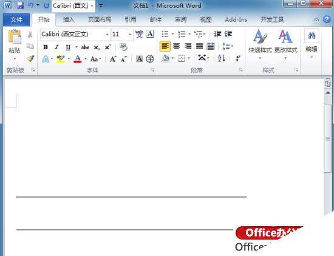This screenshot has height=256, width=334.
Task: Align text left
Action: coord(165,46)
